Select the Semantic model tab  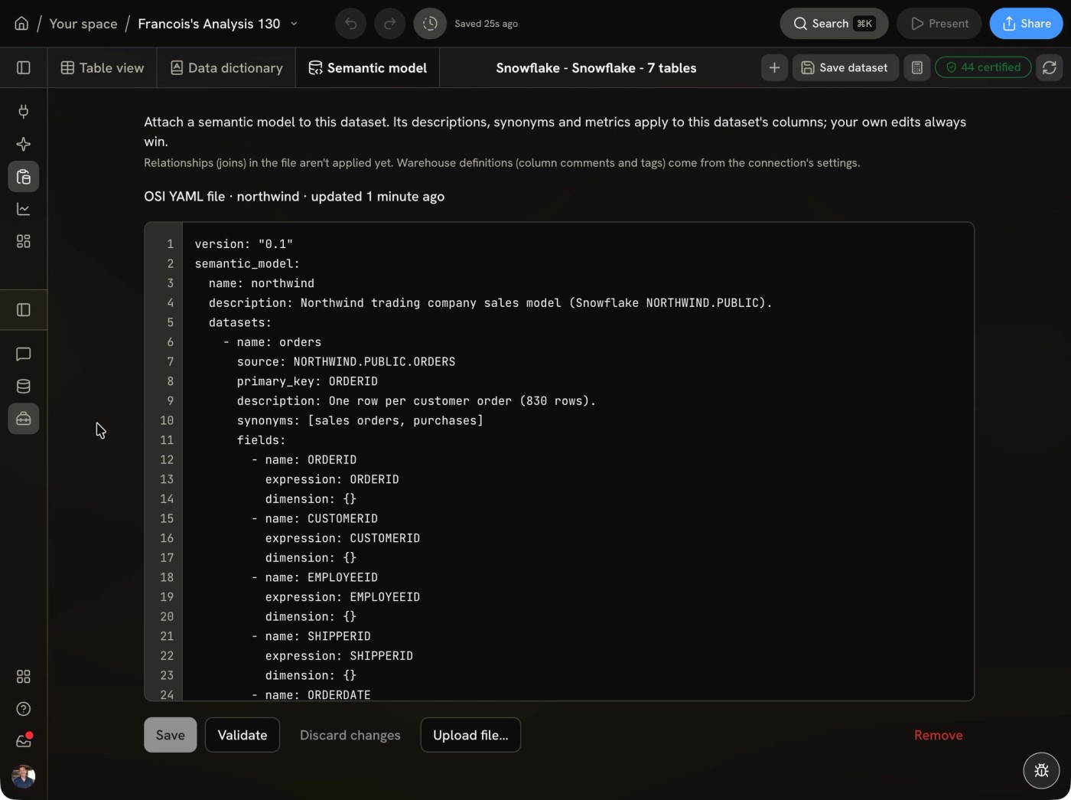[x=368, y=68]
